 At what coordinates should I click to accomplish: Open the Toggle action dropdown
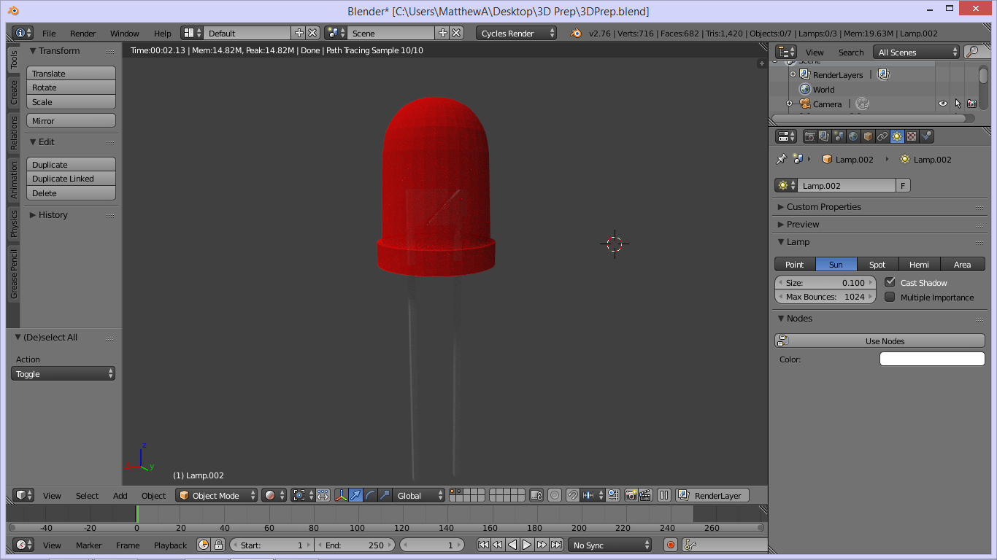coord(63,373)
